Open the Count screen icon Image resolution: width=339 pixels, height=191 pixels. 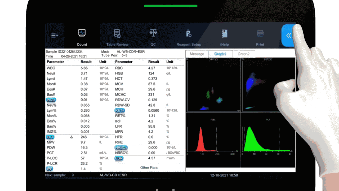[x=82, y=33]
